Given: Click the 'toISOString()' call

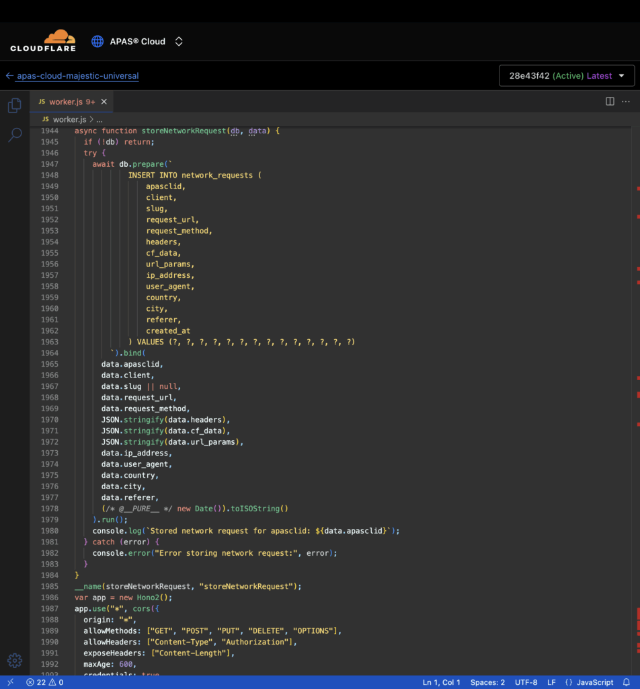Looking at the screenshot, I should 259,509.
